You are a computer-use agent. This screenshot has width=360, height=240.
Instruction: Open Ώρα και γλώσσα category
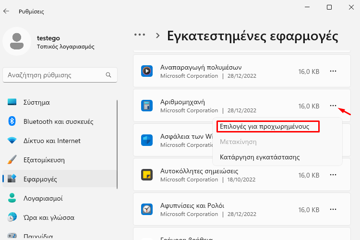click(x=60, y=217)
